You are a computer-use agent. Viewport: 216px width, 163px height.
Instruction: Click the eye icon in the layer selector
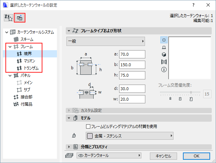tap(81, 156)
